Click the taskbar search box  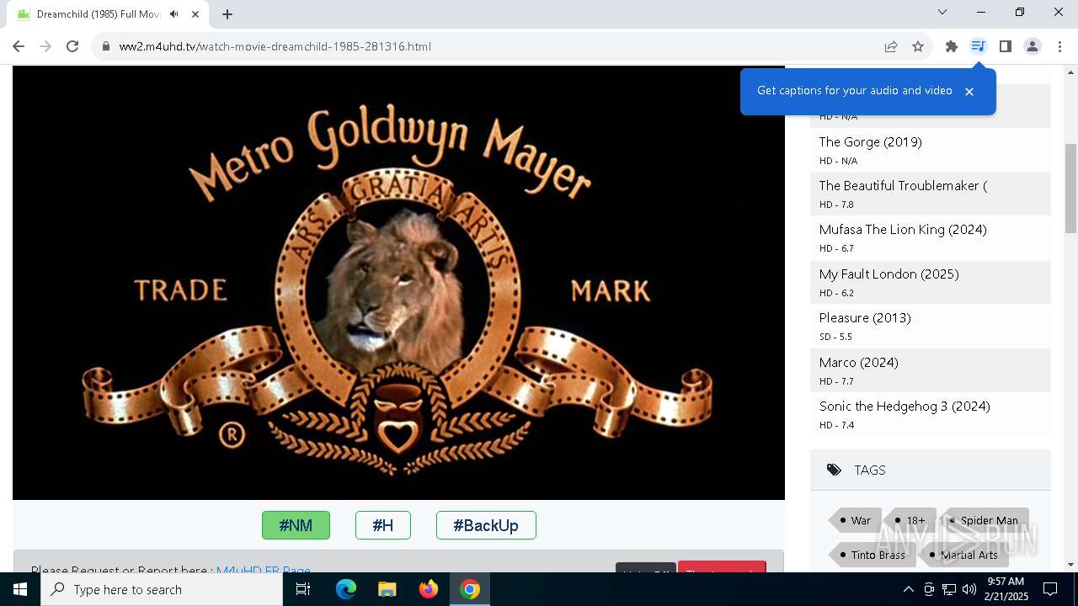(x=162, y=589)
